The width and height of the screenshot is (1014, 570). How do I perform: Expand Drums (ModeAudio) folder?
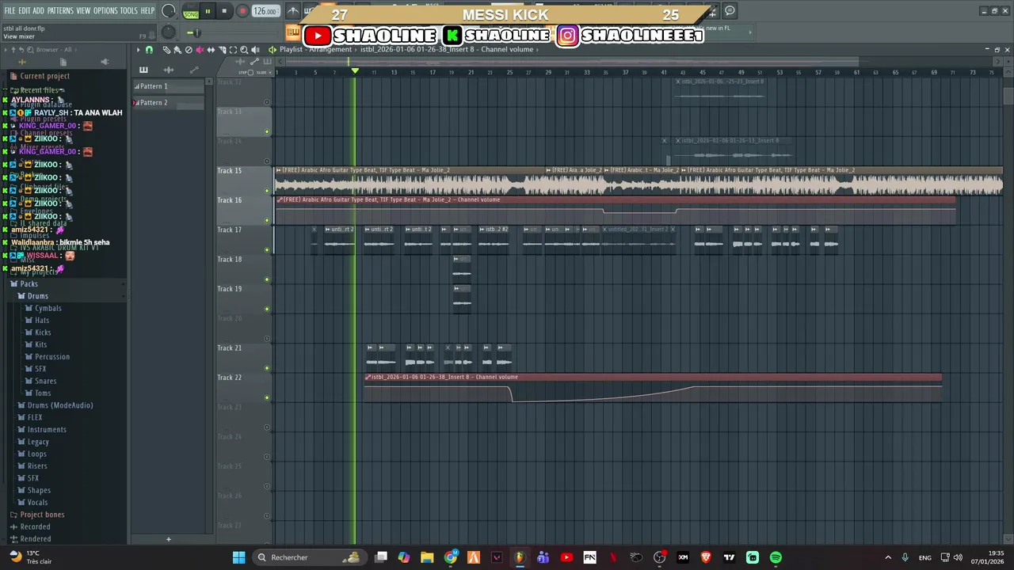tap(60, 405)
